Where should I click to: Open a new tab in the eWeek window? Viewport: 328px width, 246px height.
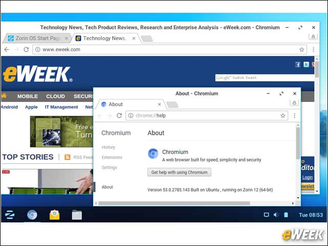[x=147, y=38]
